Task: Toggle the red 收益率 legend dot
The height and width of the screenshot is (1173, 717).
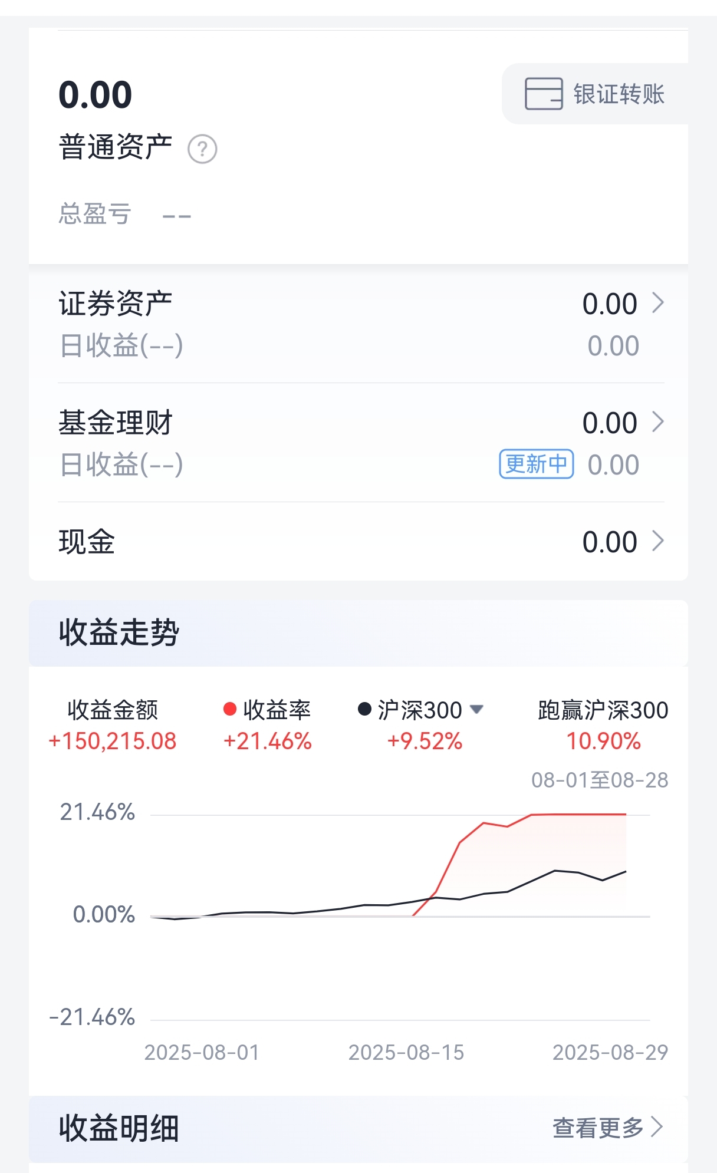Action: click(230, 709)
